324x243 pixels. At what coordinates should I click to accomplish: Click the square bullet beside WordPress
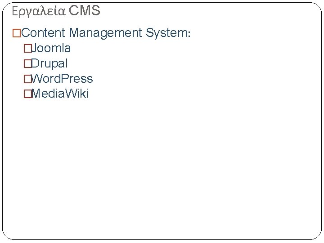28,79
